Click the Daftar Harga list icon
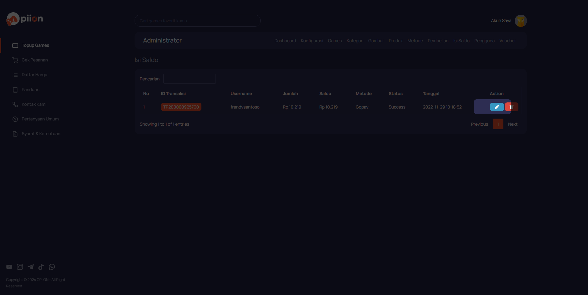 pyautogui.click(x=15, y=75)
